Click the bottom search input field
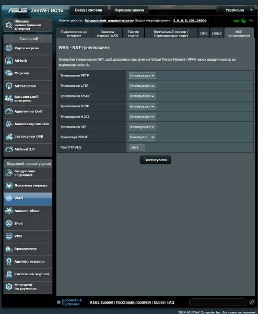The width and height of the screenshot is (258, 314). 218,302
